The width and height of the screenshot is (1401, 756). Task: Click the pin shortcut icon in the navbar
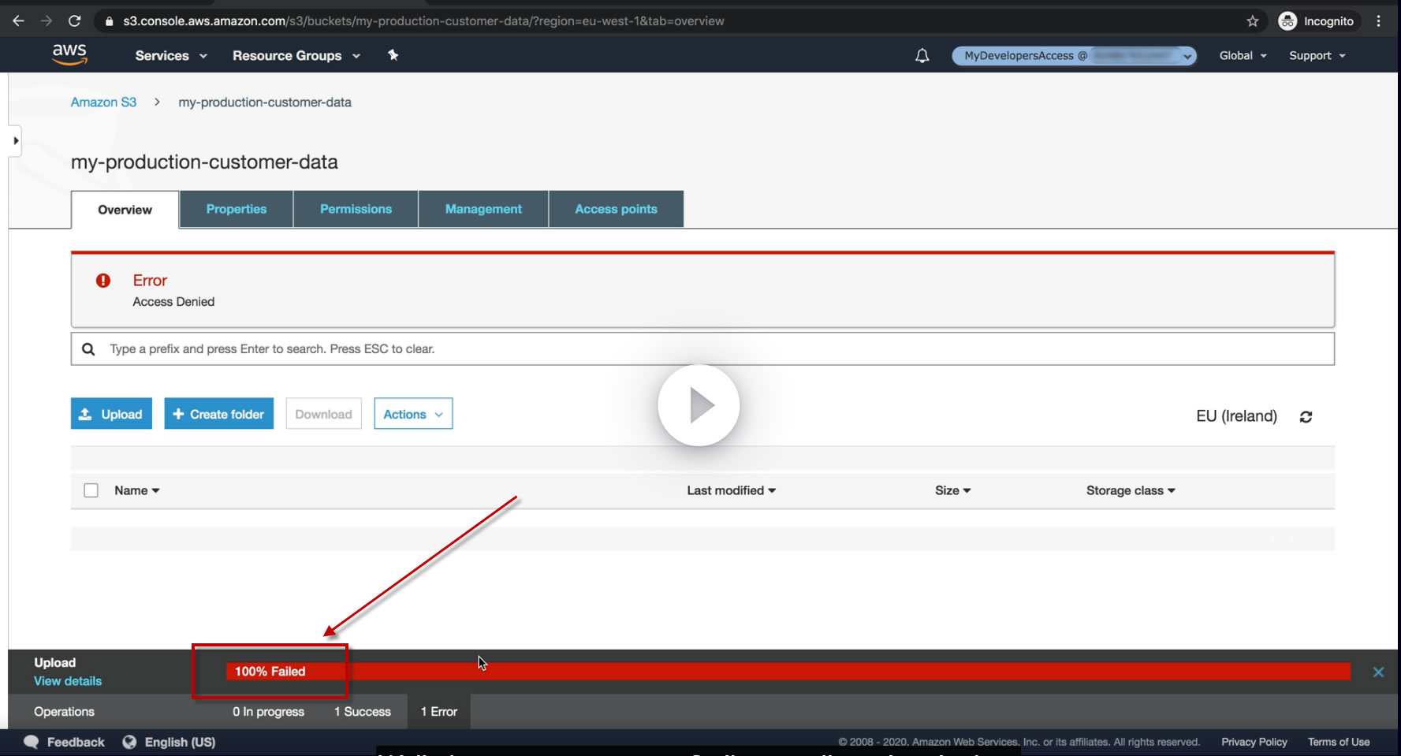[393, 55]
